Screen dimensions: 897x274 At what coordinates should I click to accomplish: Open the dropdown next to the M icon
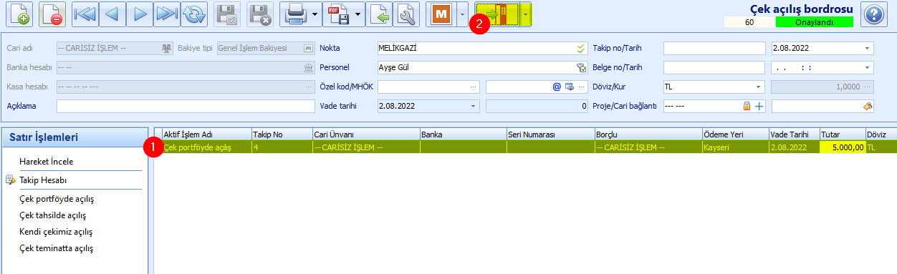462,14
